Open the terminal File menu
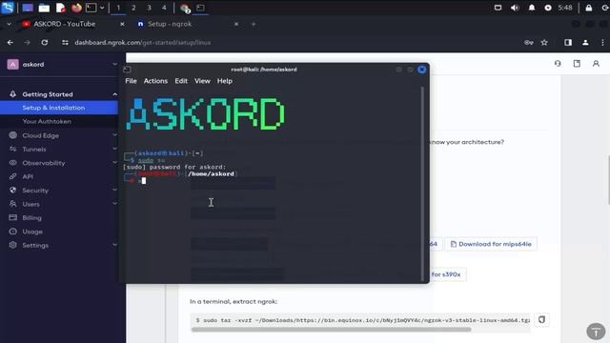 131,81
